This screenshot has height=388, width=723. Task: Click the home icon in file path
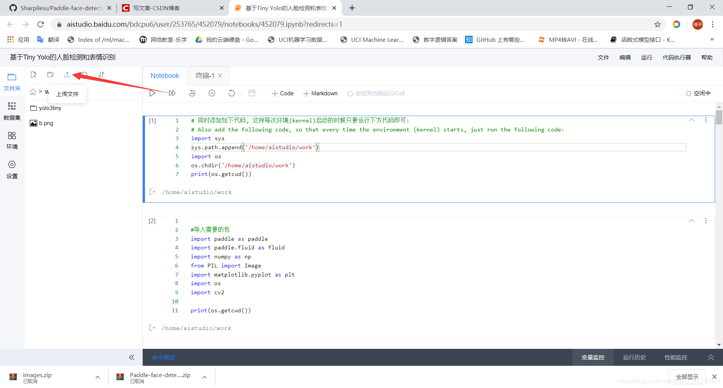click(33, 92)
